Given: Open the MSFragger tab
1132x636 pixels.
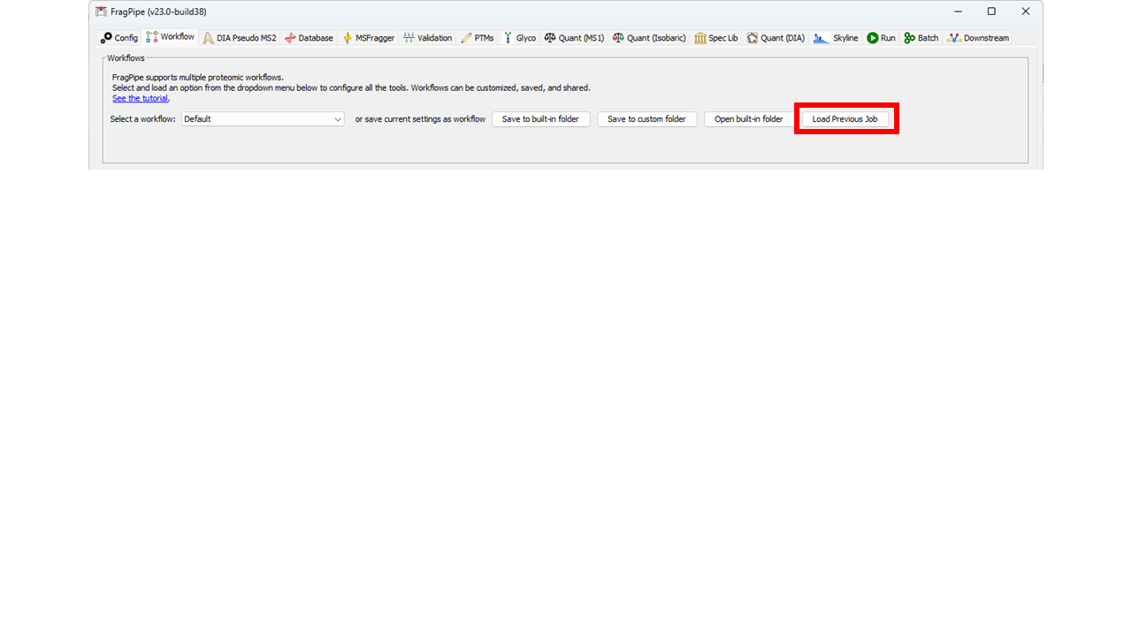Looking at the screenshot, I should [x=369, y=38].
